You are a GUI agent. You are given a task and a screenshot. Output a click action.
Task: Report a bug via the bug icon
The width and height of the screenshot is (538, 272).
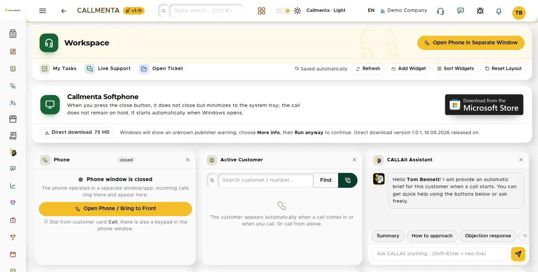point(480,11)
